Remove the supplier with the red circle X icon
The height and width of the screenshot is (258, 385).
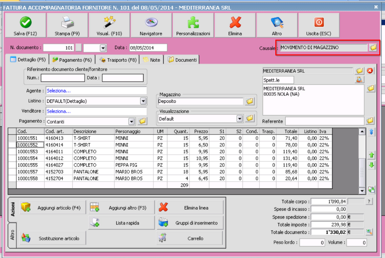[370, 71]
